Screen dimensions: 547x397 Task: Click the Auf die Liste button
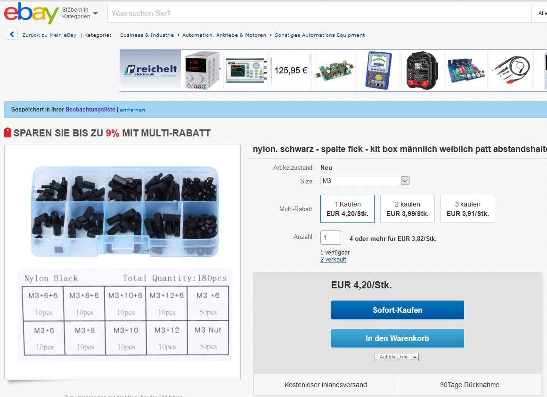pos(393,357)
